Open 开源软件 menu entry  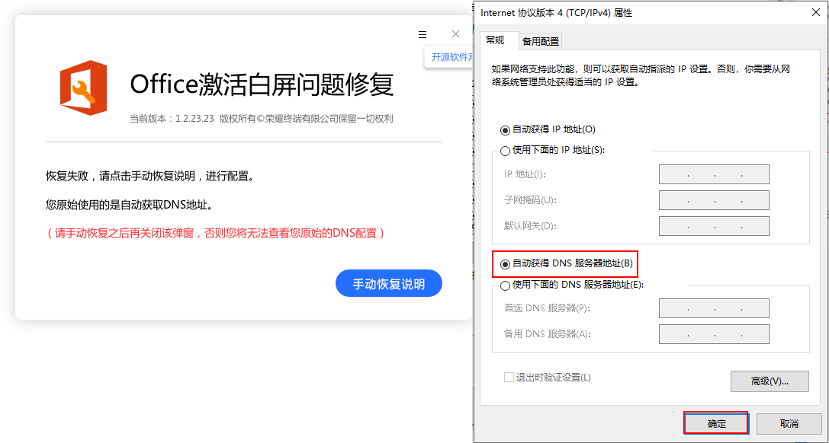451,57
